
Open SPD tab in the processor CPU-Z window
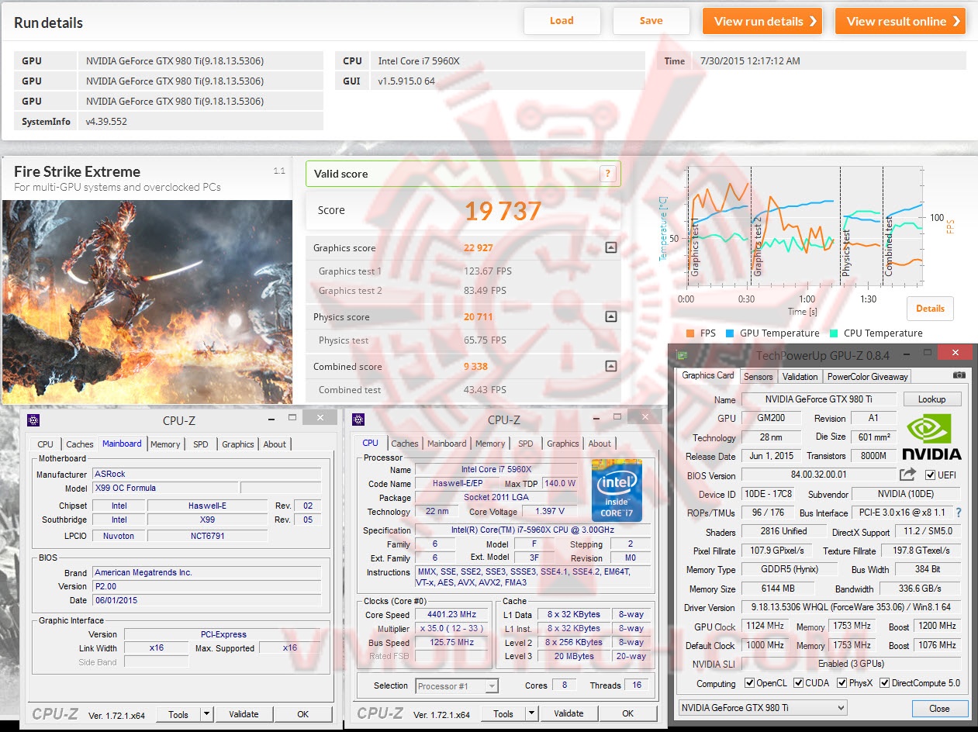coord(526,444)
